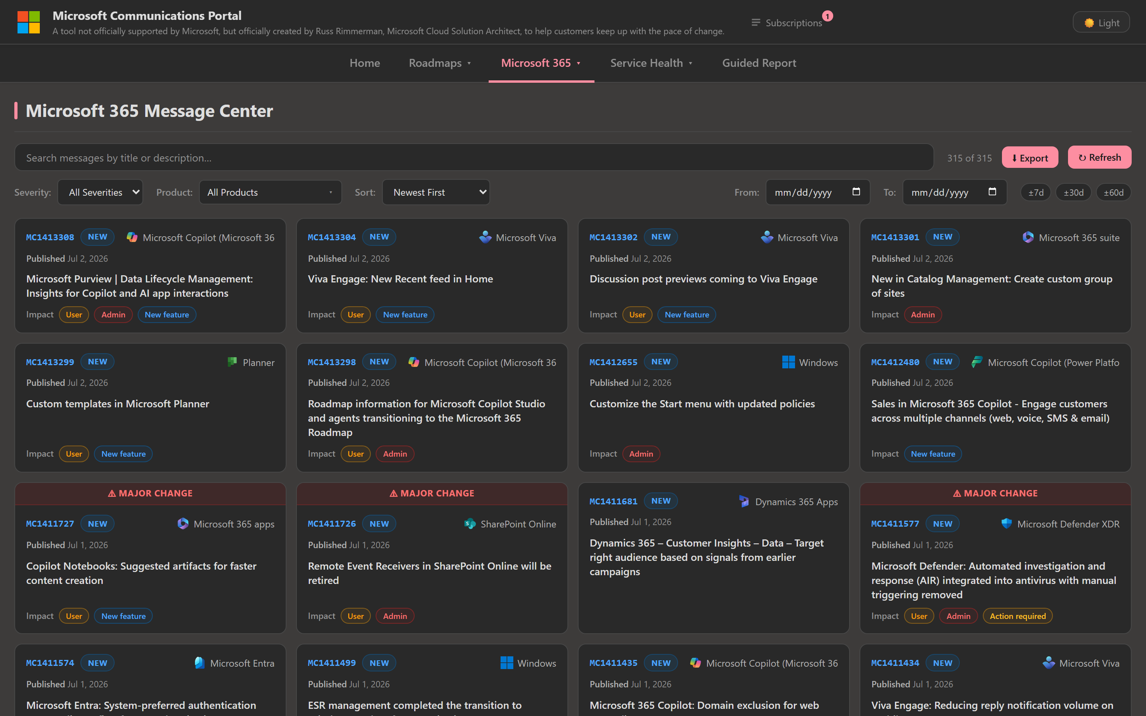The width and height of the screenshot is (1146, 716).
Task: Open message MC1411577 link
Action: [x=895, y=524]
